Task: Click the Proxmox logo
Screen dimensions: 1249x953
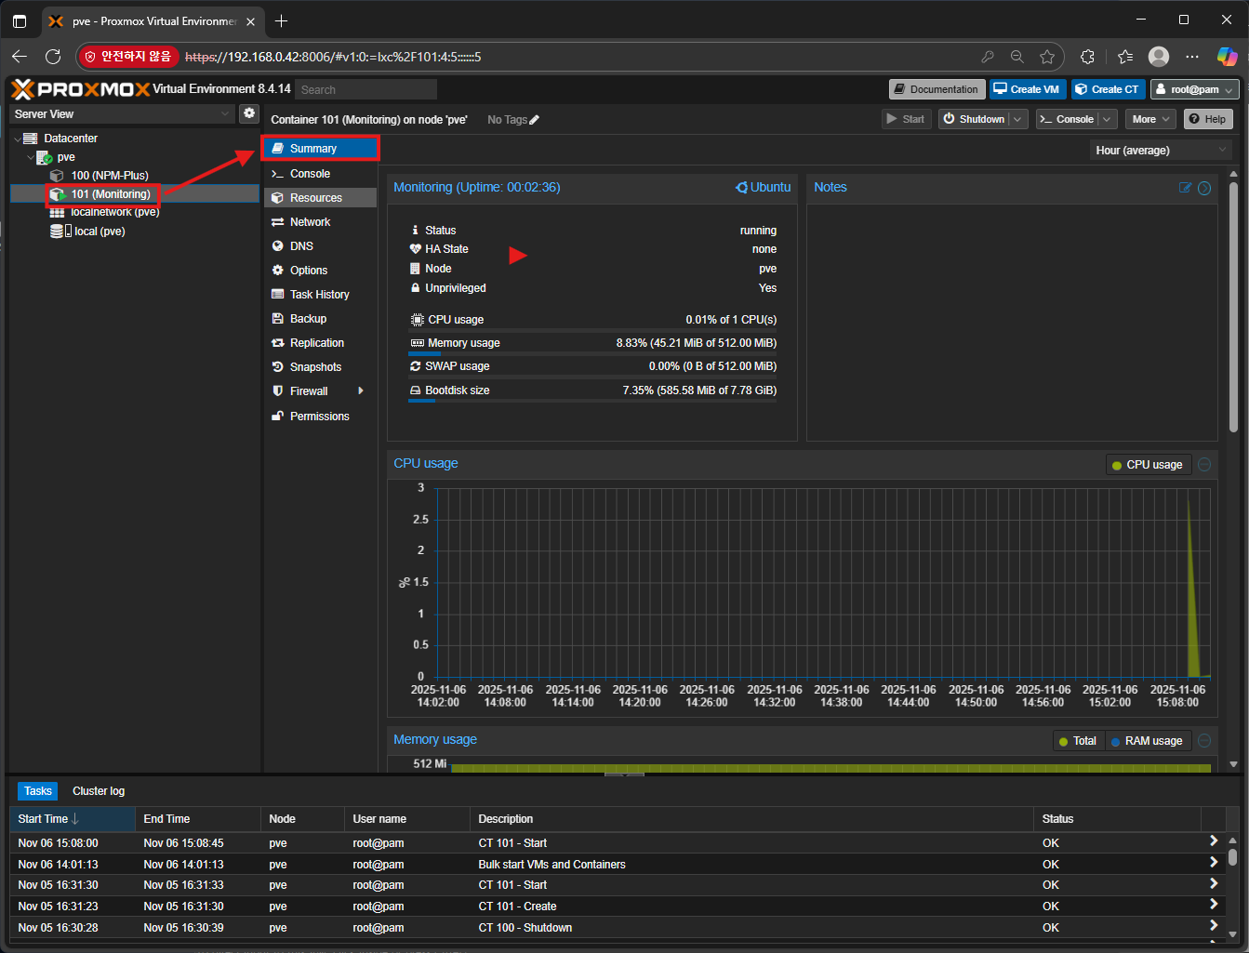Action: 81,89
